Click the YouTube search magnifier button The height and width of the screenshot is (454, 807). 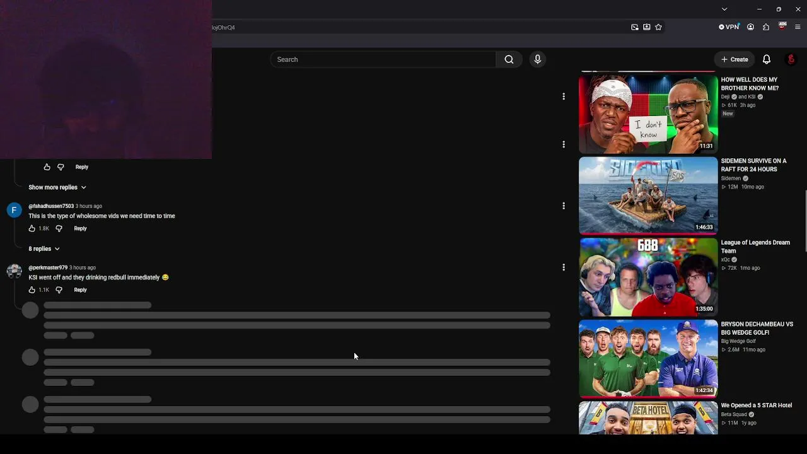click(509, 59)
